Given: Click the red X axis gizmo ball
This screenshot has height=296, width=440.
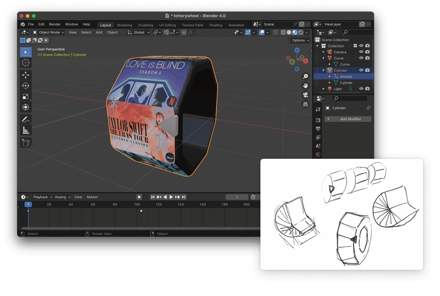Looking at the screenshot, I should [306, 61].
